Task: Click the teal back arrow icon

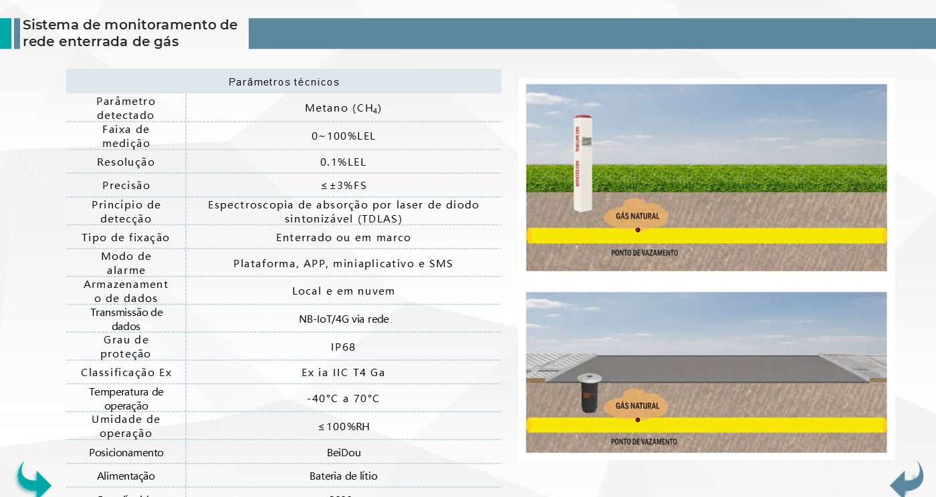Action: coord(34,479)
